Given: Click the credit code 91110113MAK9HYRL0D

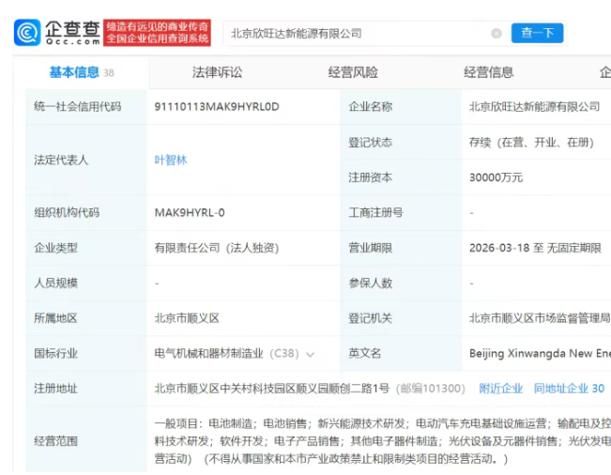Looking at the screenshot, I should pos(217,107).
